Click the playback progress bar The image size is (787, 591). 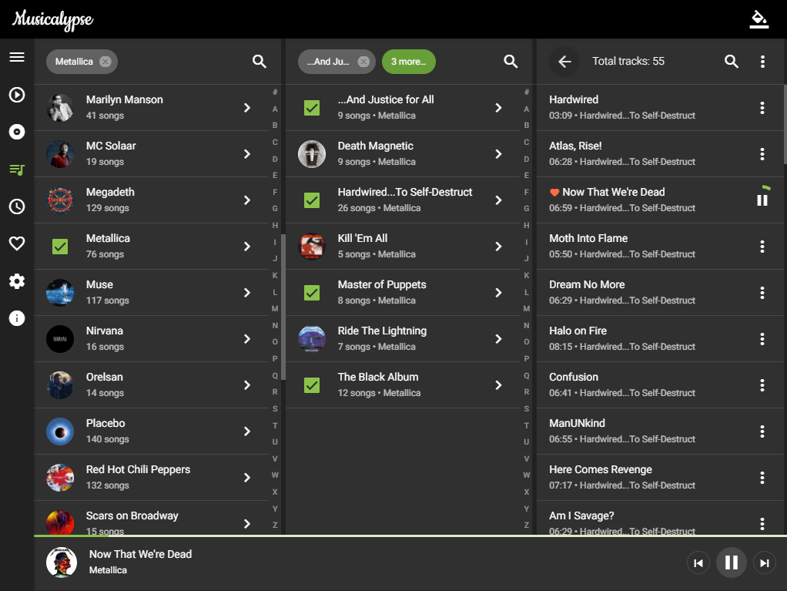point(410,536)
